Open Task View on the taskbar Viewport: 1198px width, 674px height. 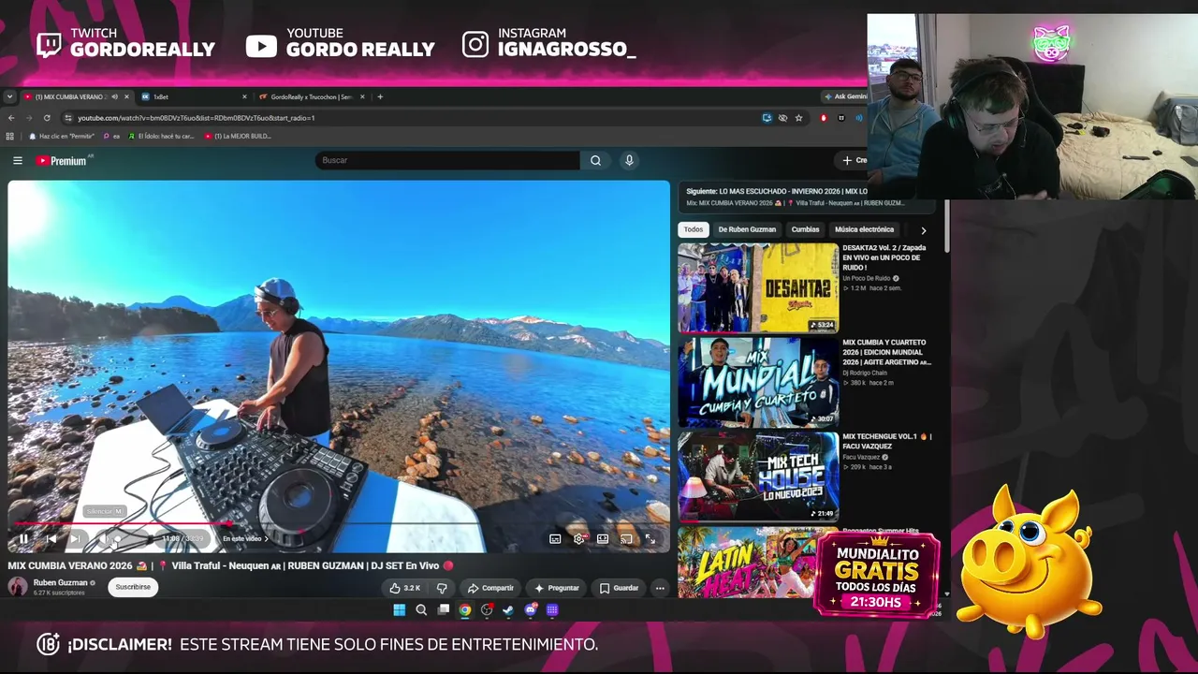click(x=444, y=610)
